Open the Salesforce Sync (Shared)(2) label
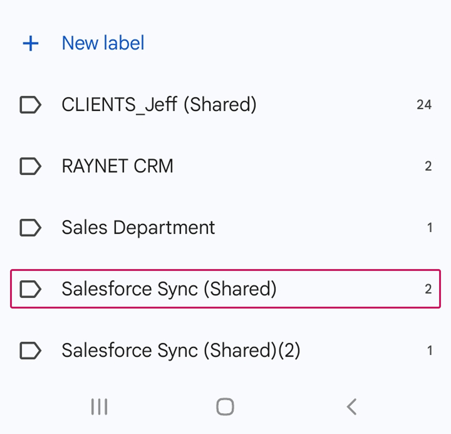 click(x=181, y=351)
